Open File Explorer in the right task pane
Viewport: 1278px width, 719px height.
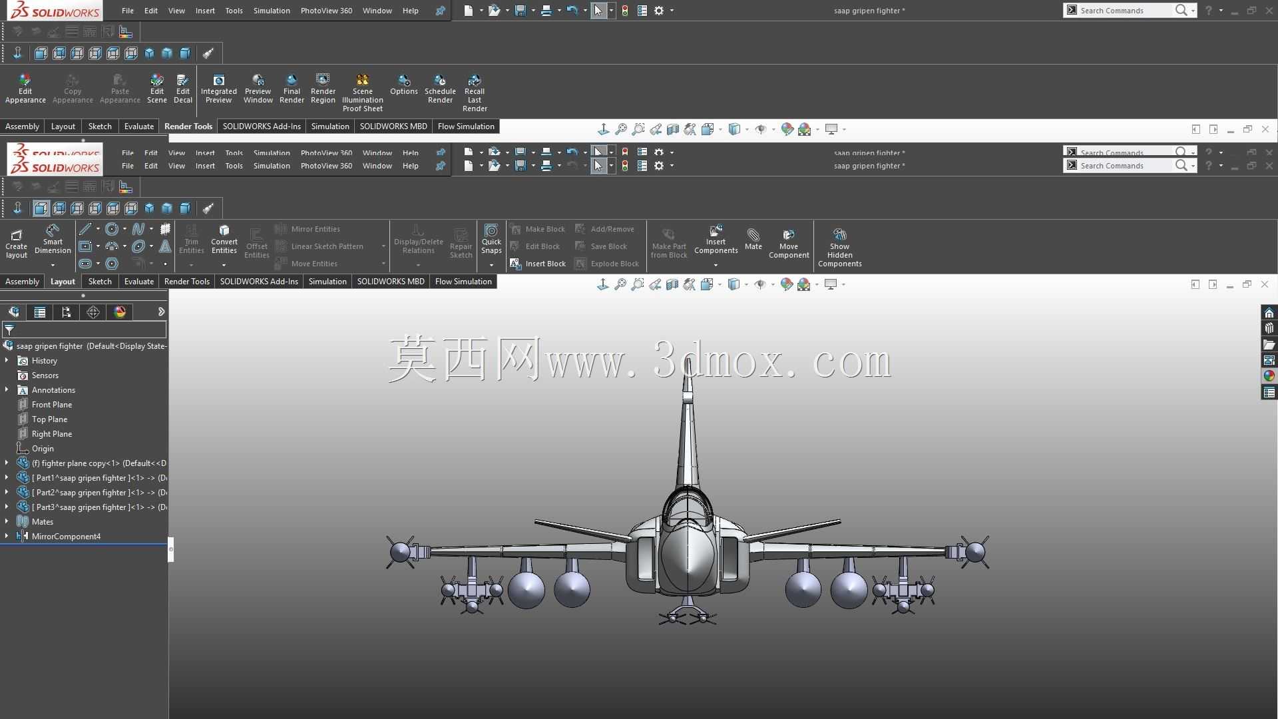pyautogui.click(x=1269, y=345)
